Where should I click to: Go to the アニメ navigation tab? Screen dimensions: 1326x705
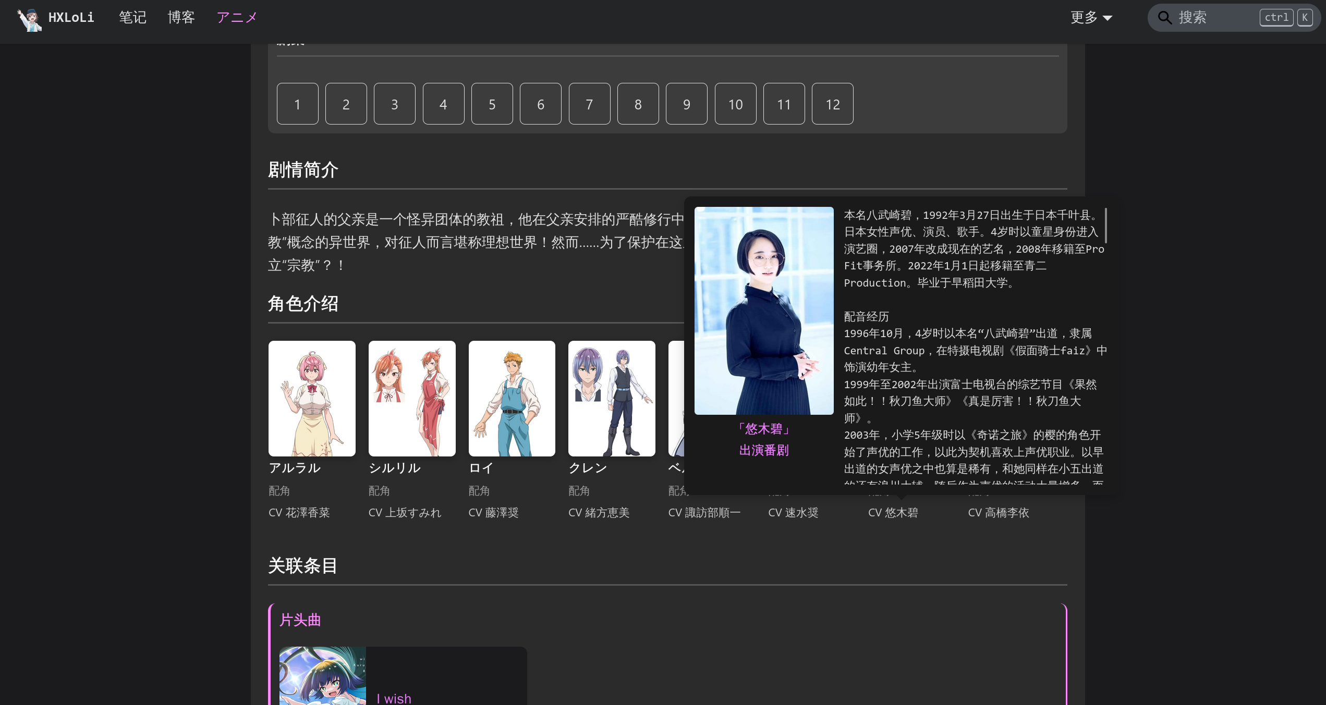(237, 18)
